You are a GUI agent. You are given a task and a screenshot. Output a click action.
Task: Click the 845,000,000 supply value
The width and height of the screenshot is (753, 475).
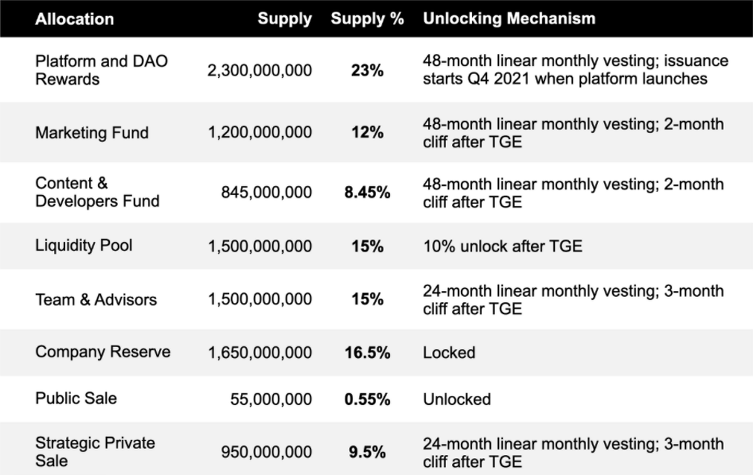click(x=266, y=193)
